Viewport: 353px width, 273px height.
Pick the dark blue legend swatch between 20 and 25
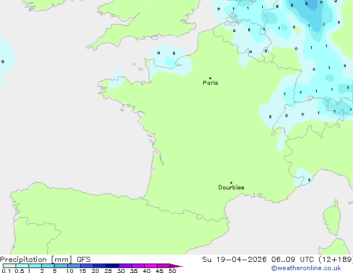point(99,266)
